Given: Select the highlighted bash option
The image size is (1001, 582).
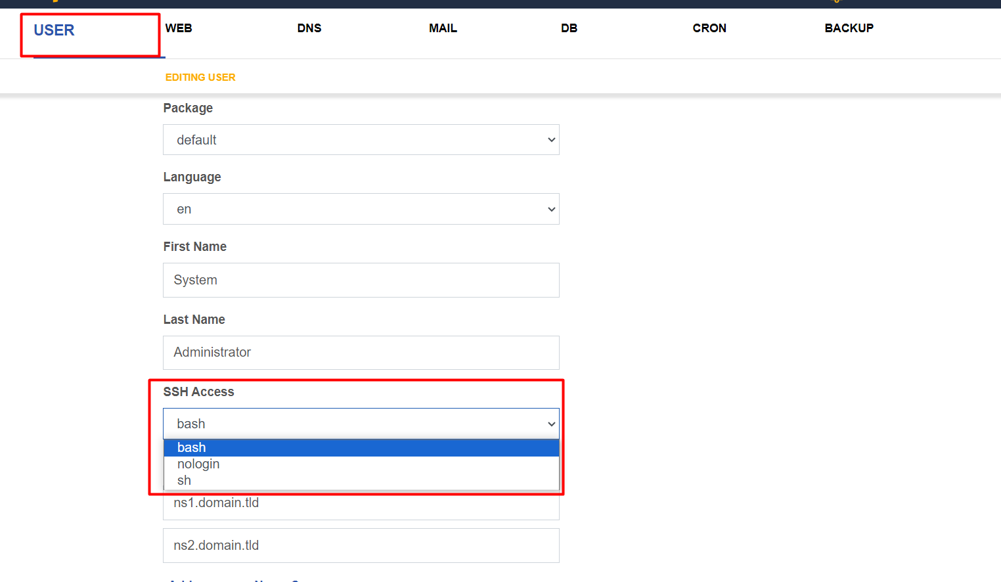Looking at the screenshot, I should [361, 447].
